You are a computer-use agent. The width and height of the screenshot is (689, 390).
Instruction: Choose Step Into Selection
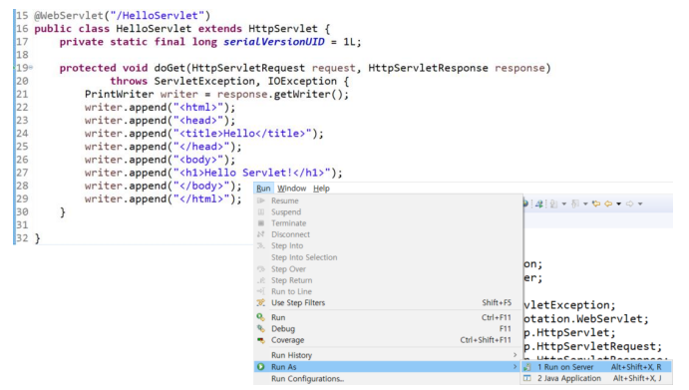304,257
